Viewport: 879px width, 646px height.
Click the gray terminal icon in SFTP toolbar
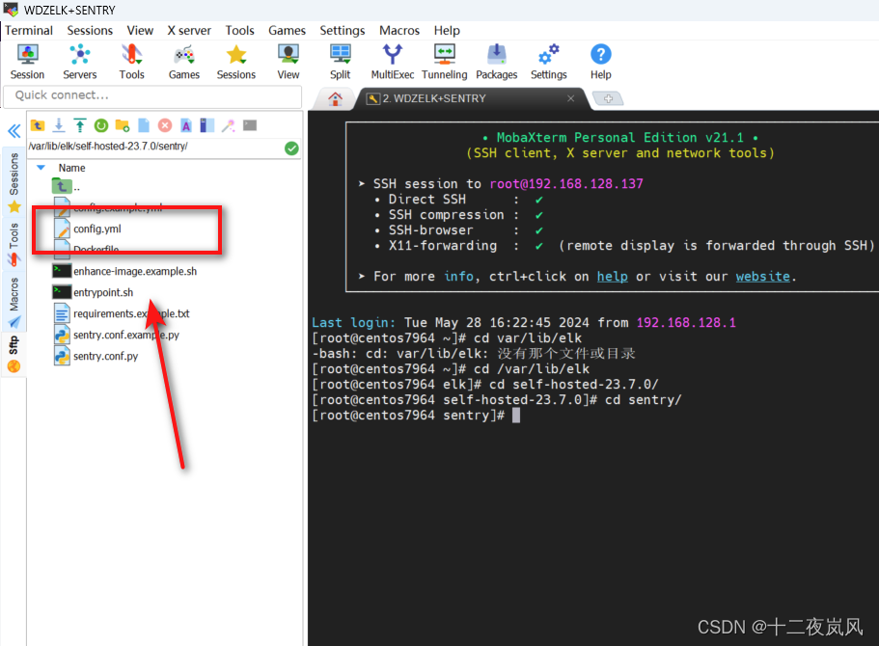[x=250, y=125]
